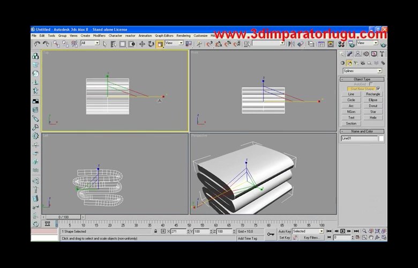Click the Unlink Selection icon
This screenshot has height=268, width=418.
pyautogui.click(x=65, y=44)
